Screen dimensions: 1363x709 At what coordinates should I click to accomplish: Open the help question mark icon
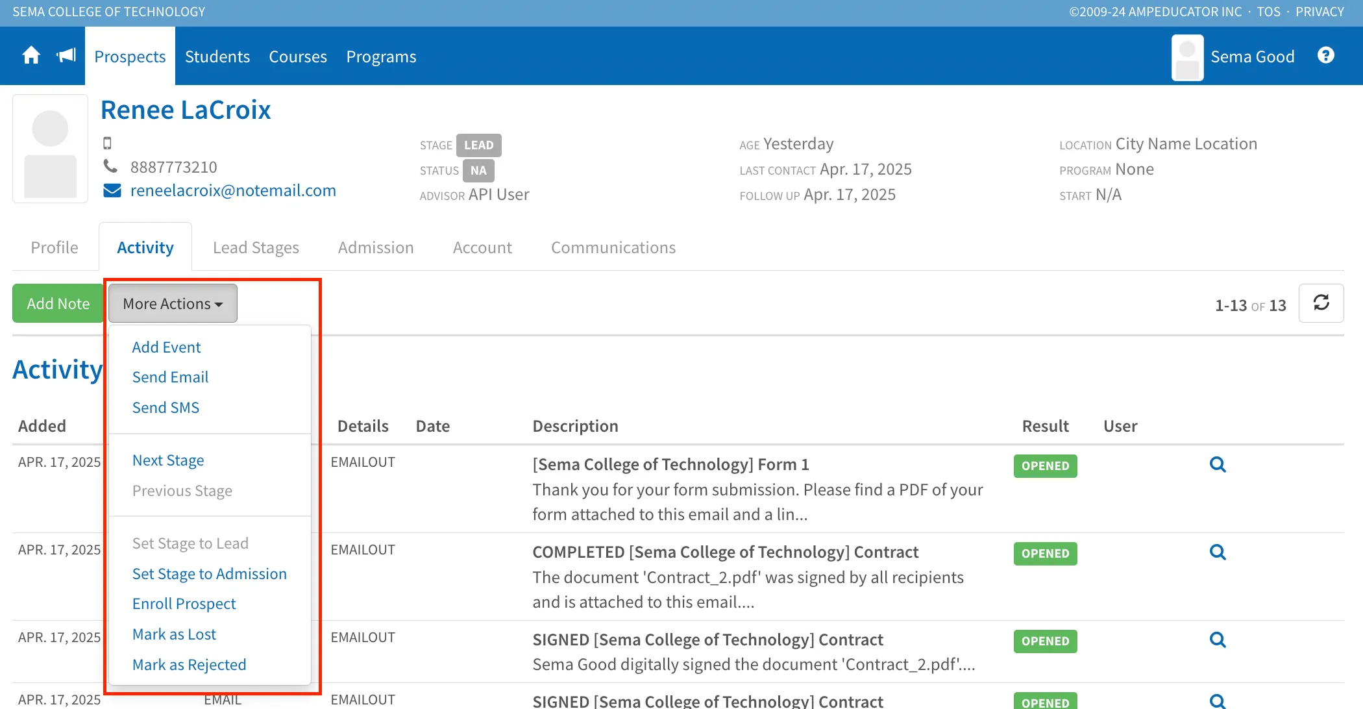pos(1326,56)
